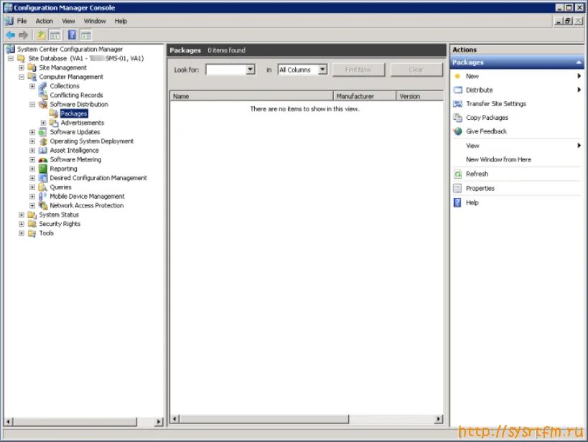The height and width of the screenshot is (442, 588).
Task: Click the Desired Configuration Management icon
Action: click(43, 178)
